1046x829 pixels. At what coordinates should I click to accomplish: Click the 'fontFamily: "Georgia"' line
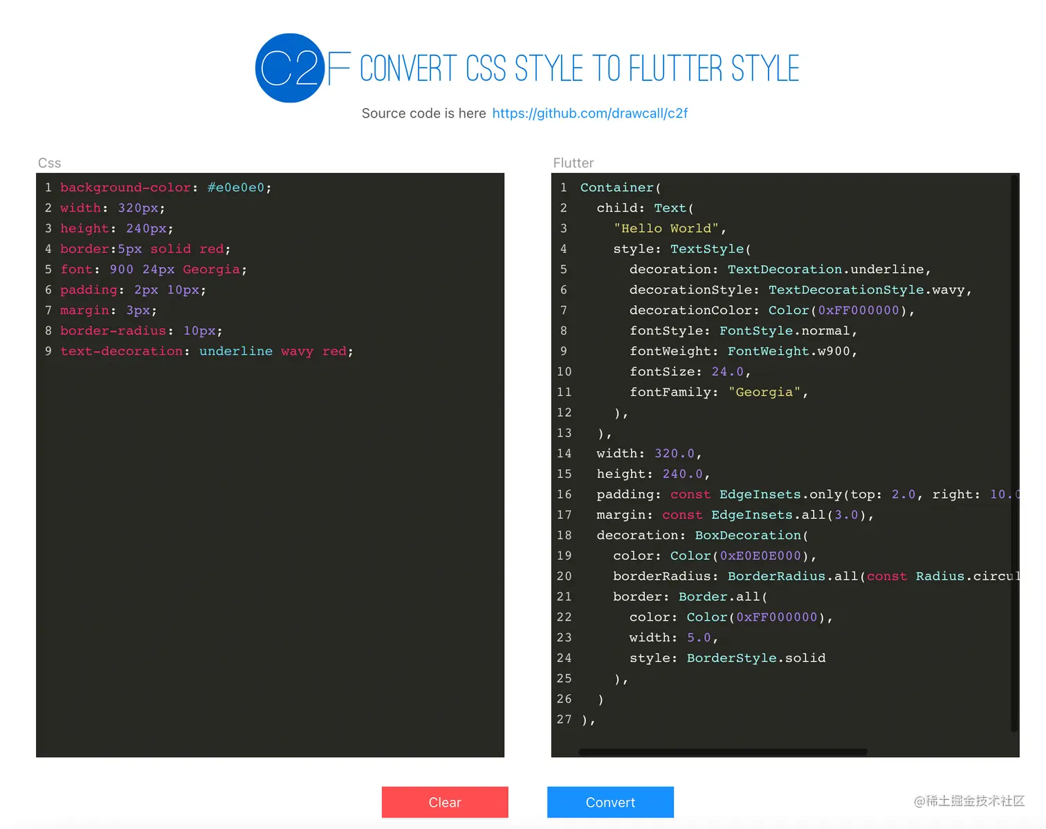point(719,392)
